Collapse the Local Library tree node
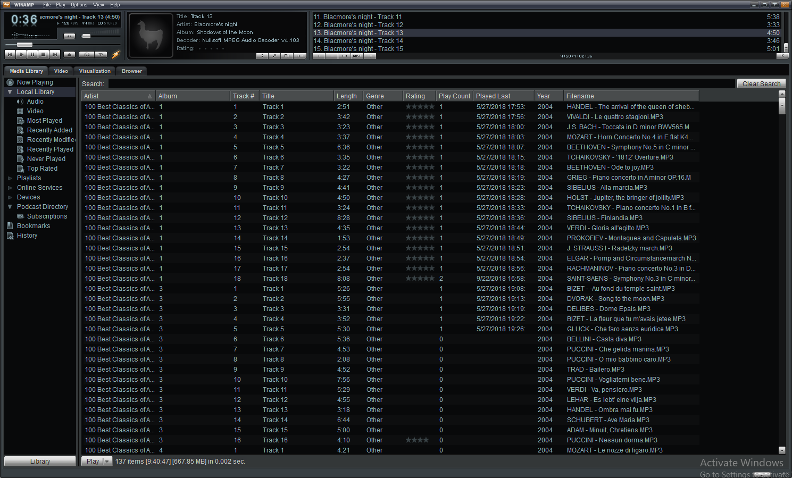The image size is (792, 478). (x=10, y=92)
